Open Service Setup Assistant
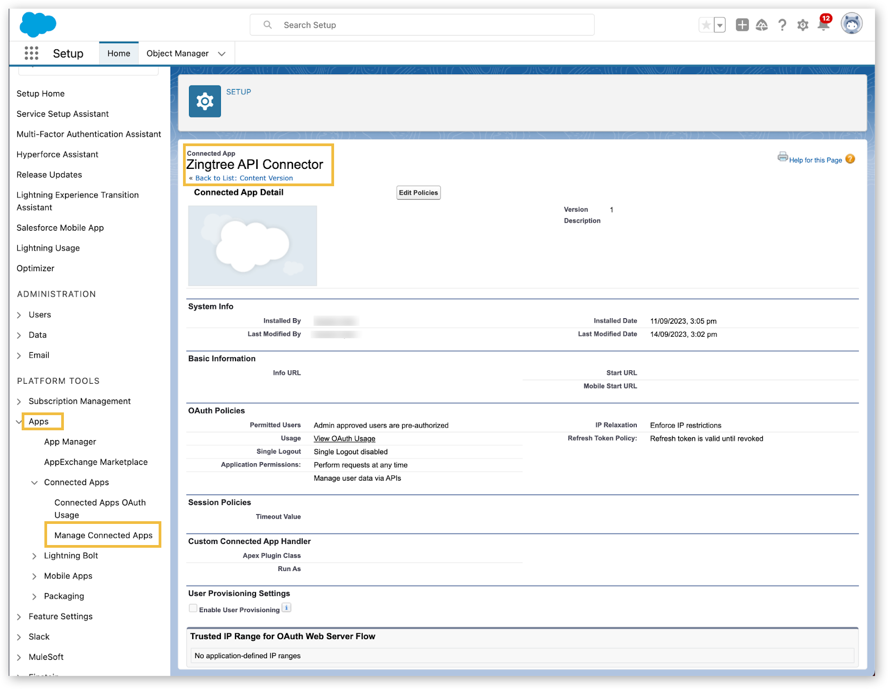The height and width of the screenshot is (689, 888). click(63, 114)
